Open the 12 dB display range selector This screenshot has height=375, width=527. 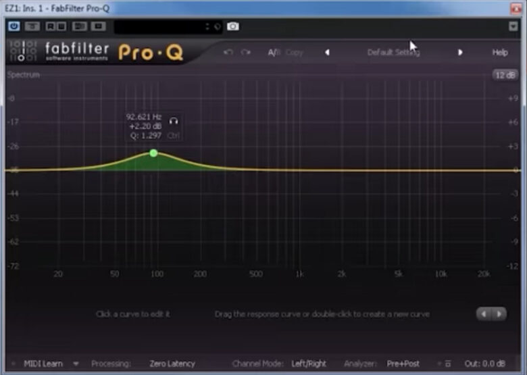click(505, 75)
